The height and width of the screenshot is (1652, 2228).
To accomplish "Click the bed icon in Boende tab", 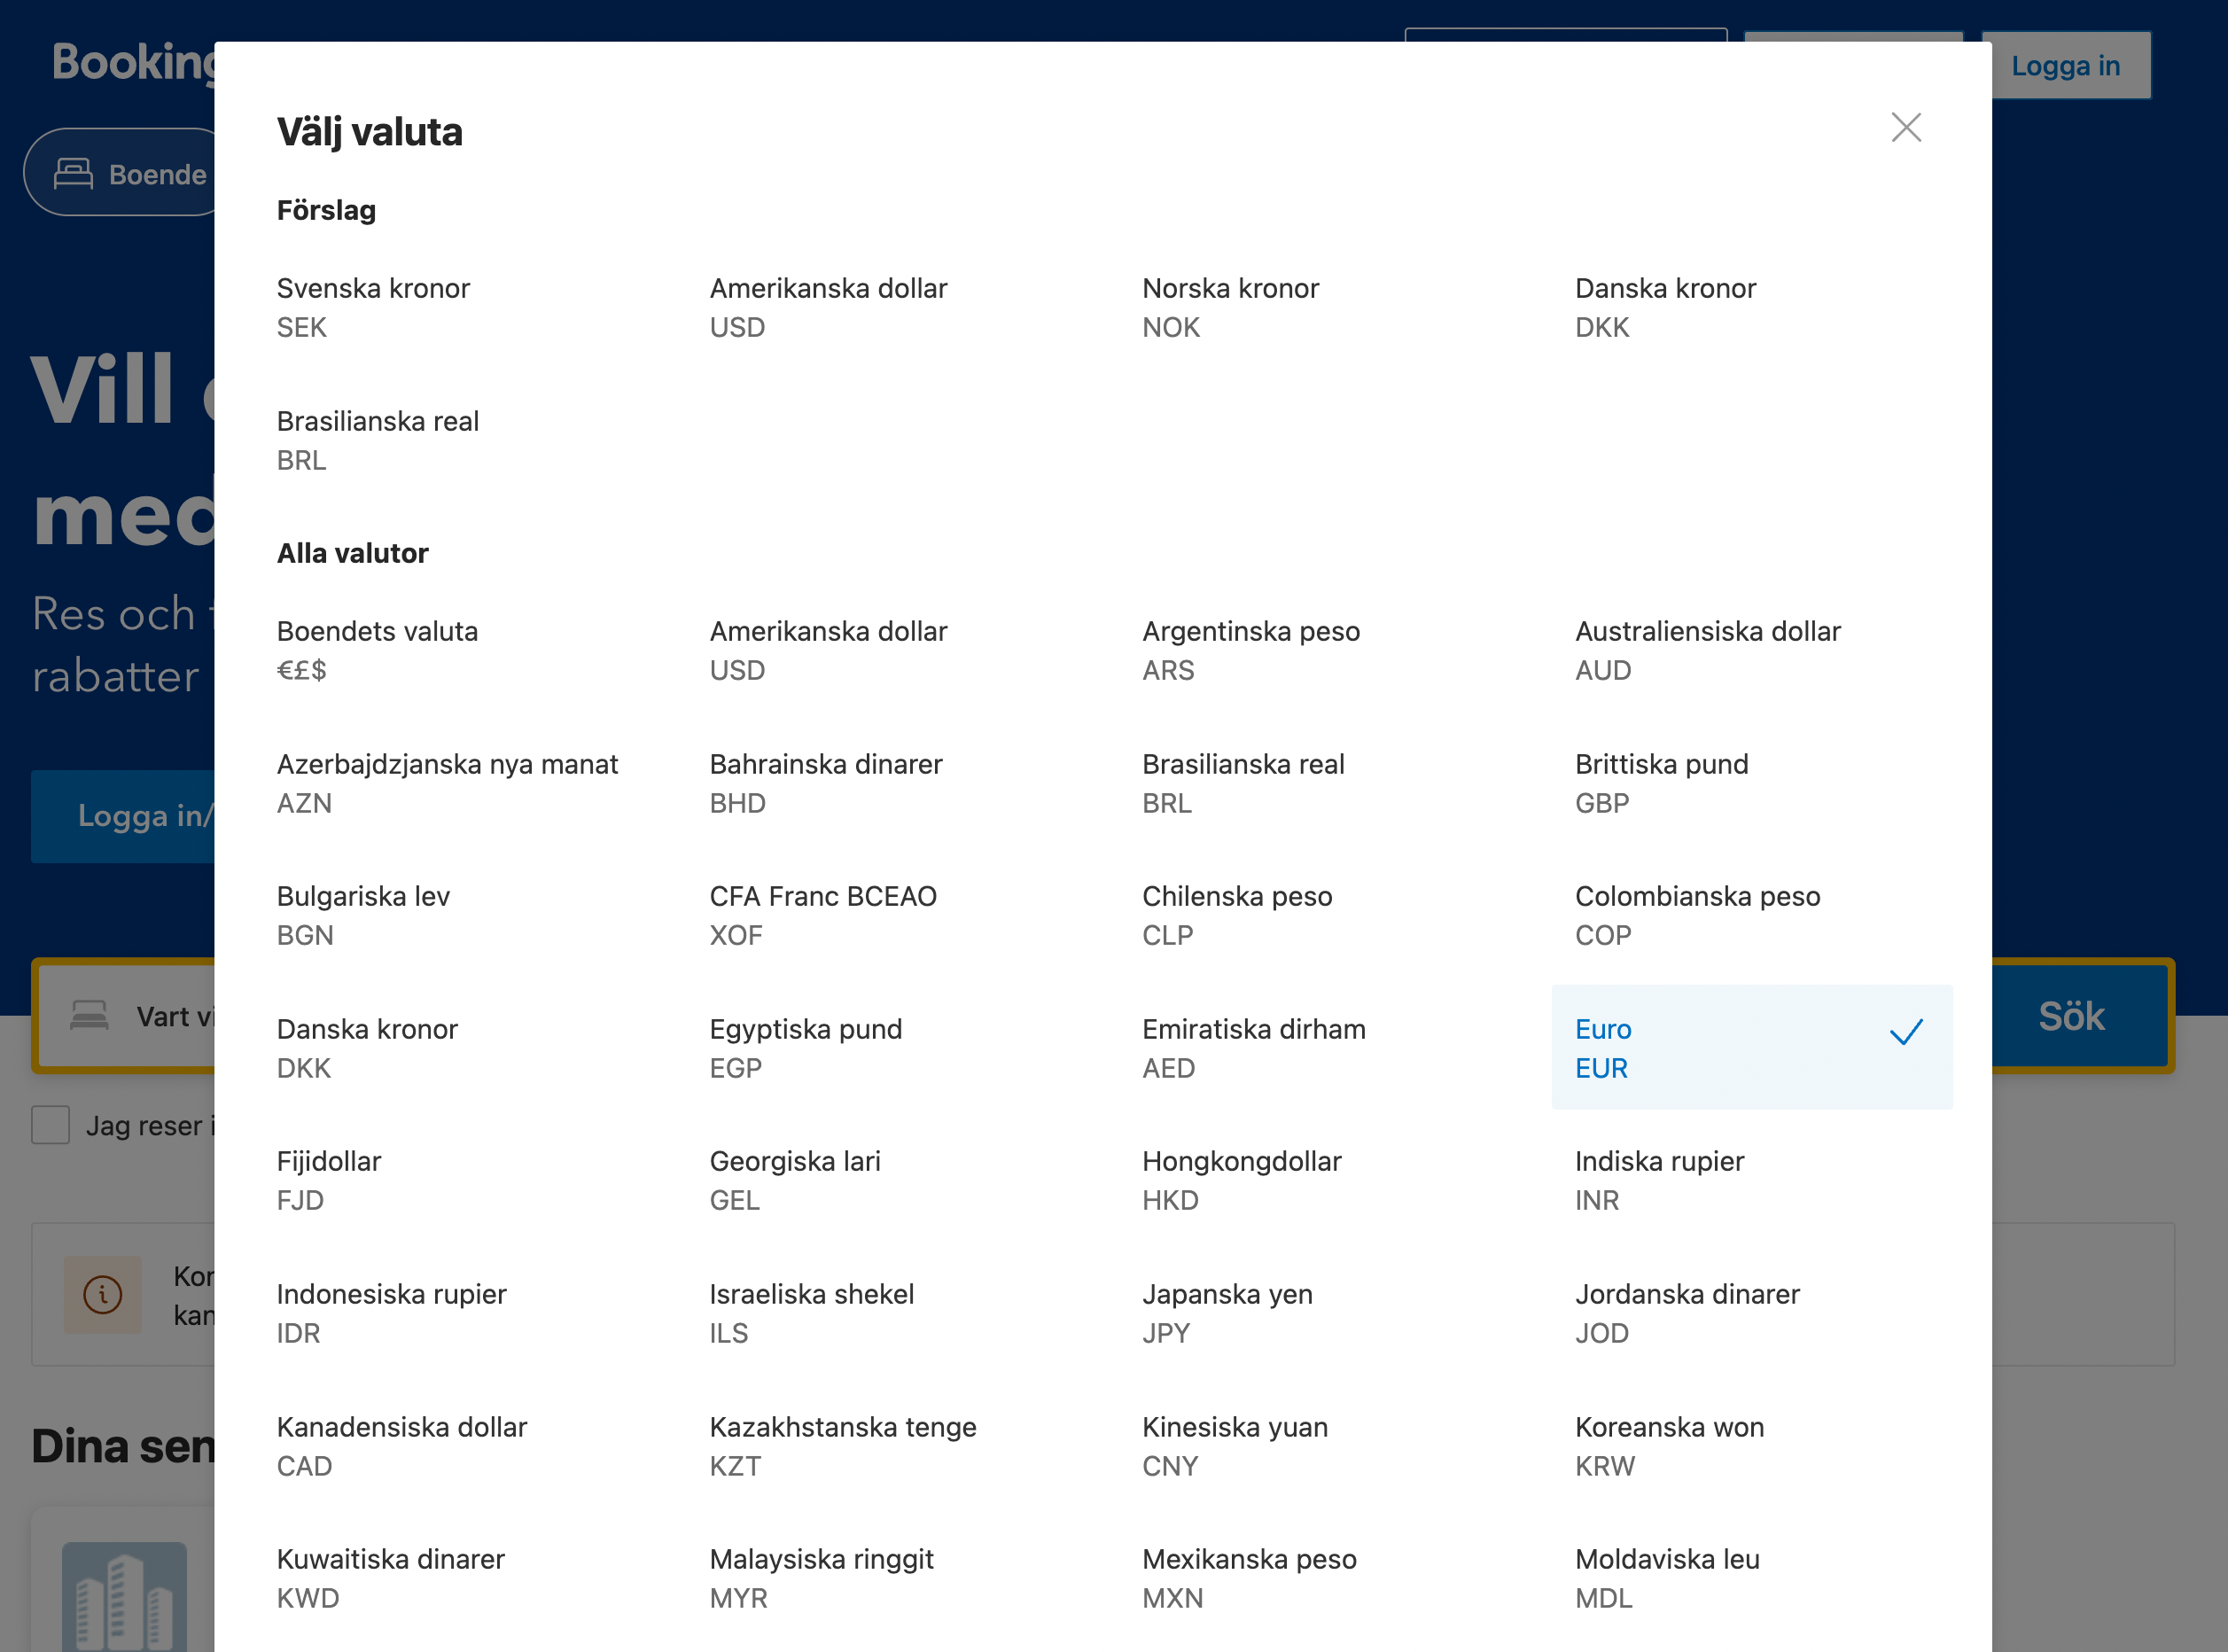I will 73,174.
